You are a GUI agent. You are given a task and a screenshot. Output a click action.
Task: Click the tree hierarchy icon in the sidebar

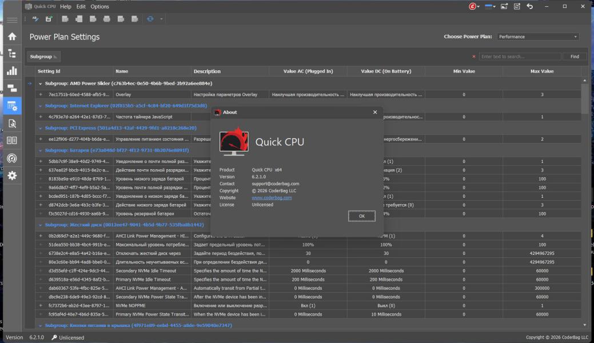(12, 54)
